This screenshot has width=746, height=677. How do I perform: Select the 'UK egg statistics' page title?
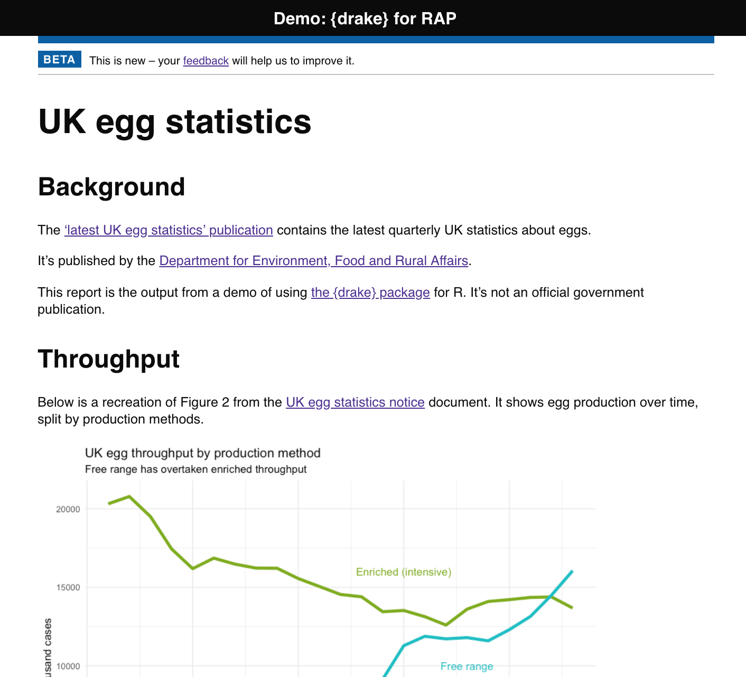(x=174, y=122)
